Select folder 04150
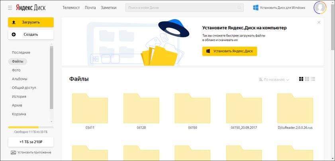This screenshot has height=161, width=335. (192, 111)
